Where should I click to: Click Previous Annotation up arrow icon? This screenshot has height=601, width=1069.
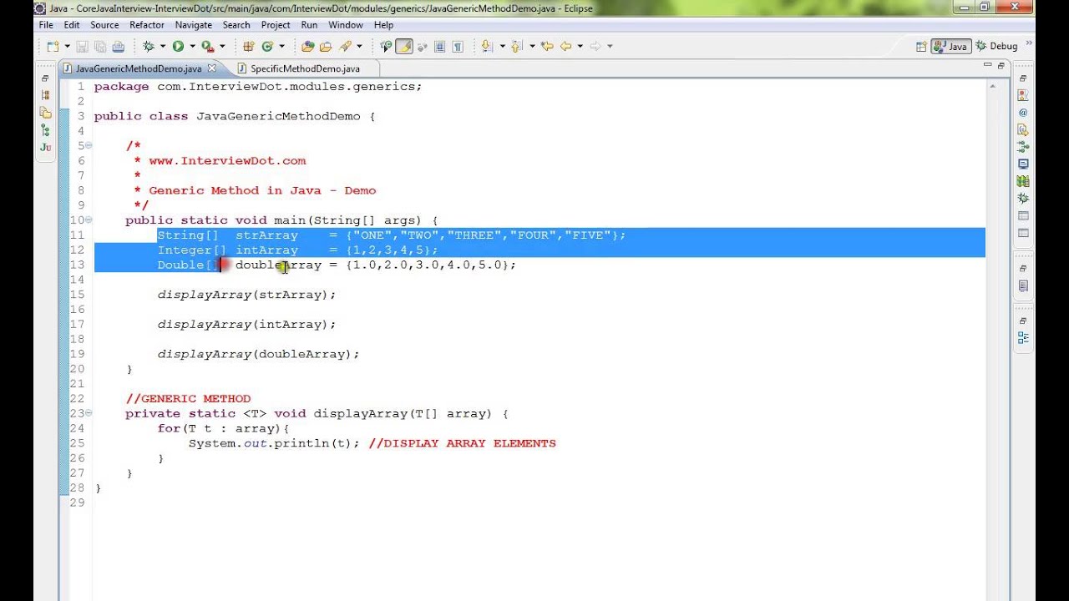tap(516, 47)
